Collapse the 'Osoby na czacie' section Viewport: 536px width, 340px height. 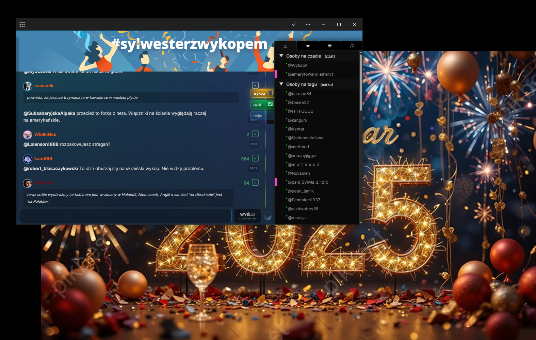281,56
